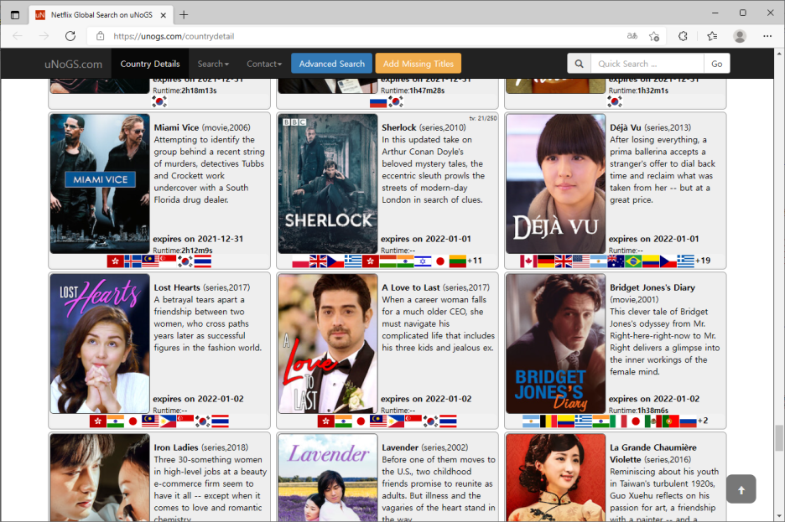Click the A Love to Last poster thumbnail
Viewport: 785px width, 522px height.
(x=327, y=344)
